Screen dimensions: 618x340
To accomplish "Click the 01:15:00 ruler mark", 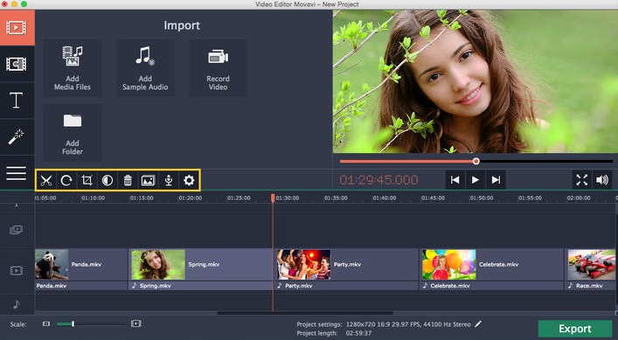I will (x=142, y=198).
